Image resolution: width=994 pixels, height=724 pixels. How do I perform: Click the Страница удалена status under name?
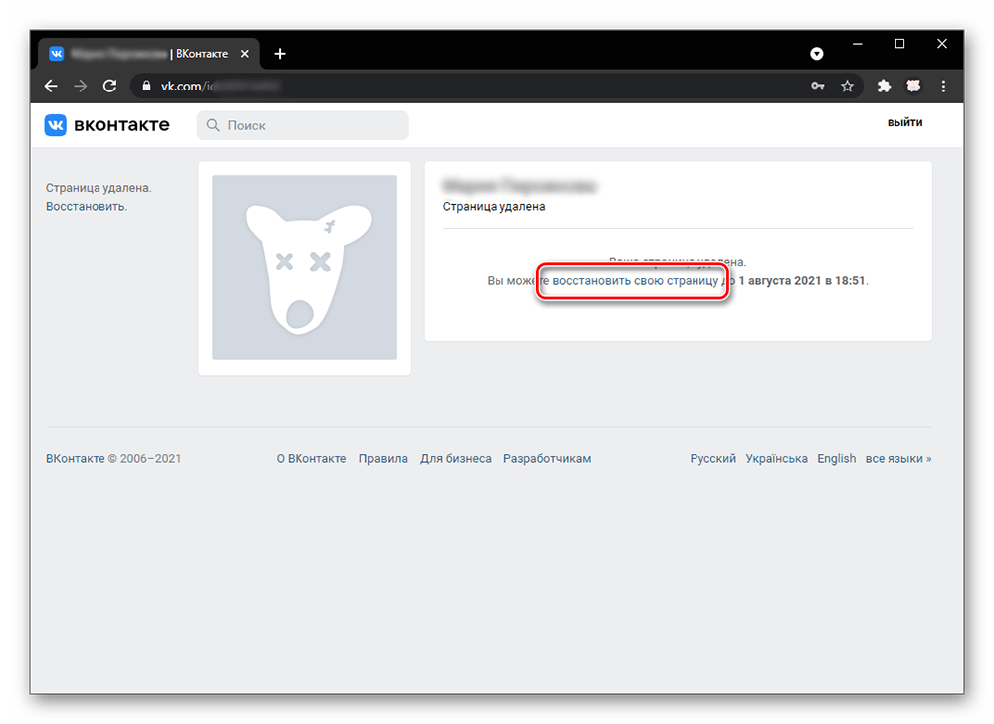pyautogui.click(x=494, y=207)
